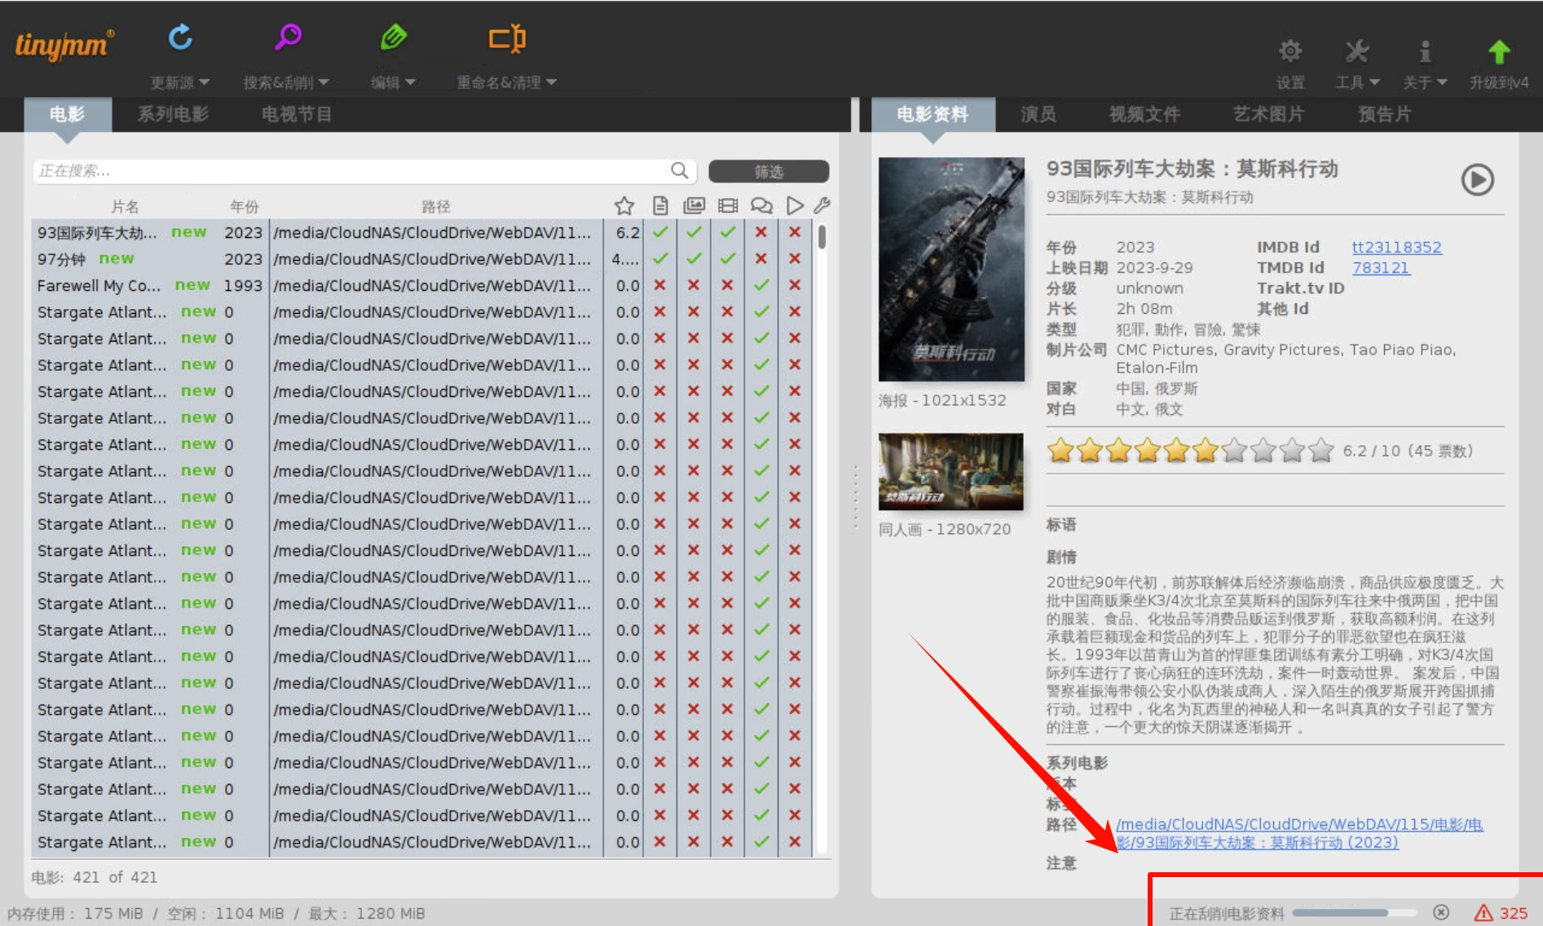
Task: Click the update sources refresh icon
Action: (180, 37)
